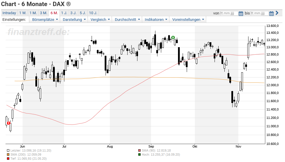Click the 'Hoch: 13.255,37 (16.09.20)' legend text
Image resolution: width=285 pixels, height=162 pixels.
click(161, 154)
